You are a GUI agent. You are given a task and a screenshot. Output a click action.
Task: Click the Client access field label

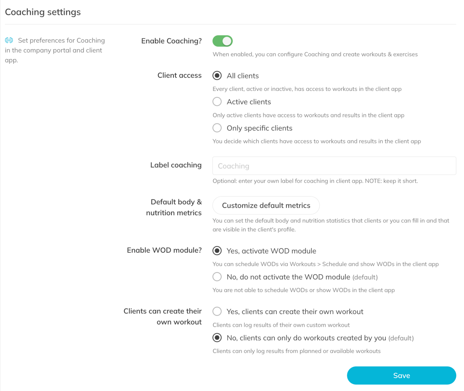click(179, 75)
